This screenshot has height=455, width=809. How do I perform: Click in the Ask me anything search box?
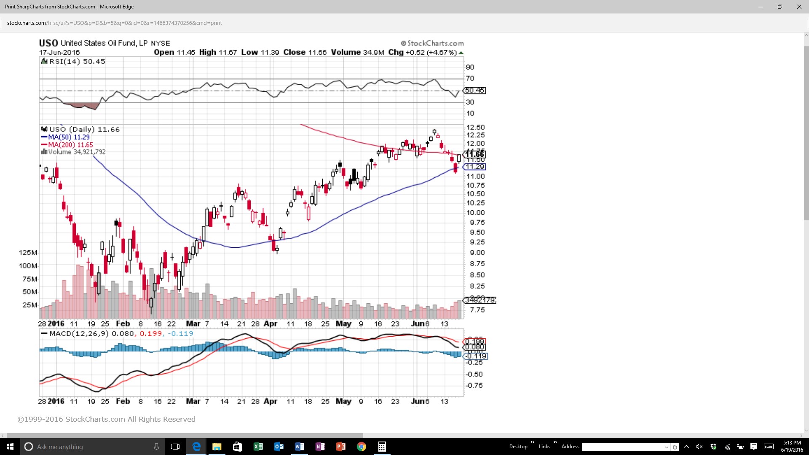tap(92, 447)
